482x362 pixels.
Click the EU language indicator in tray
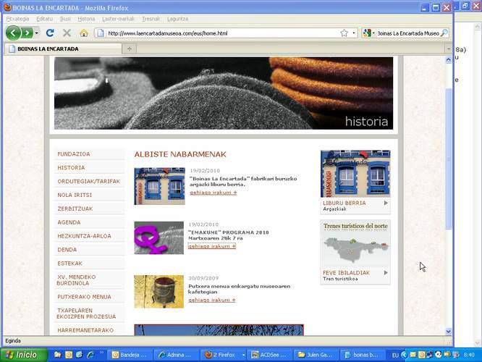click(394, 355)
